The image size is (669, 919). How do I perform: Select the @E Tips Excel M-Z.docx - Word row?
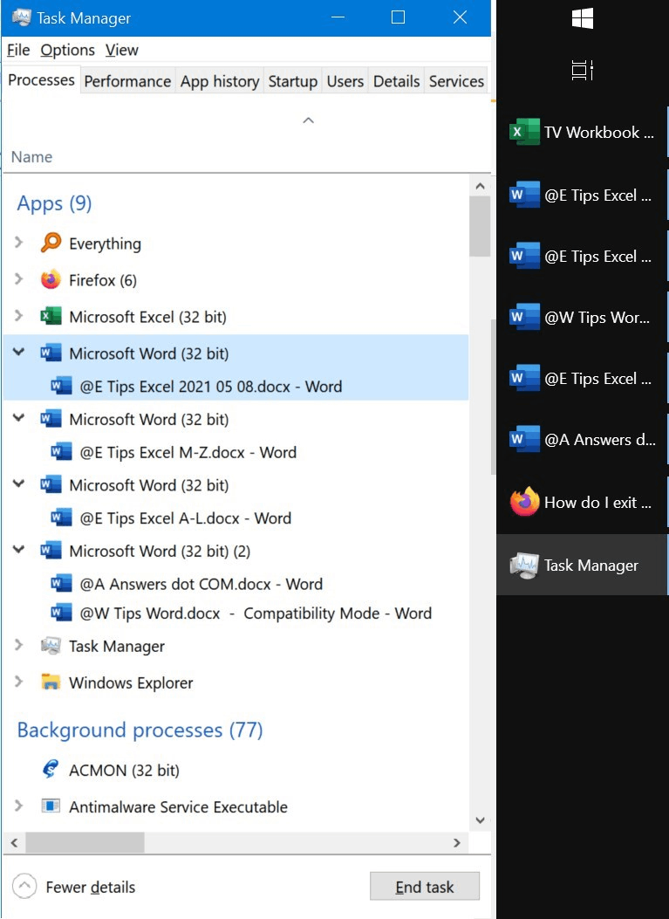(236, 452)
